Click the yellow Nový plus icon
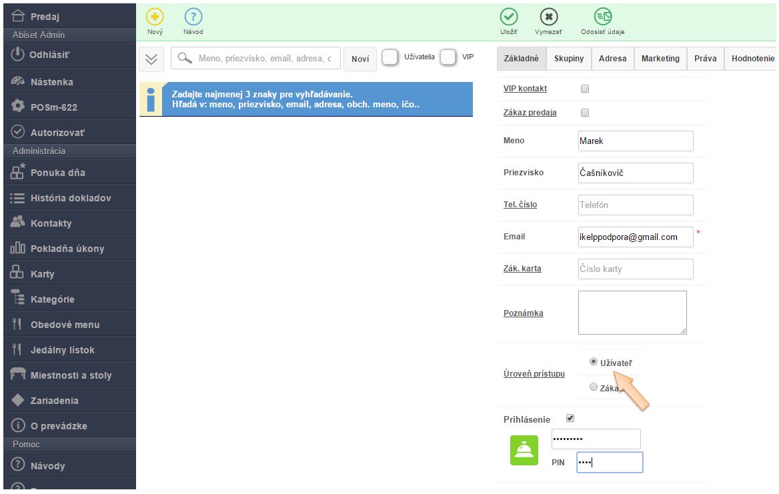This screenshot has width=779, height=494. coord(154,17)
